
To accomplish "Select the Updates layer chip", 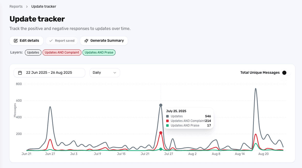I will 33,52.
